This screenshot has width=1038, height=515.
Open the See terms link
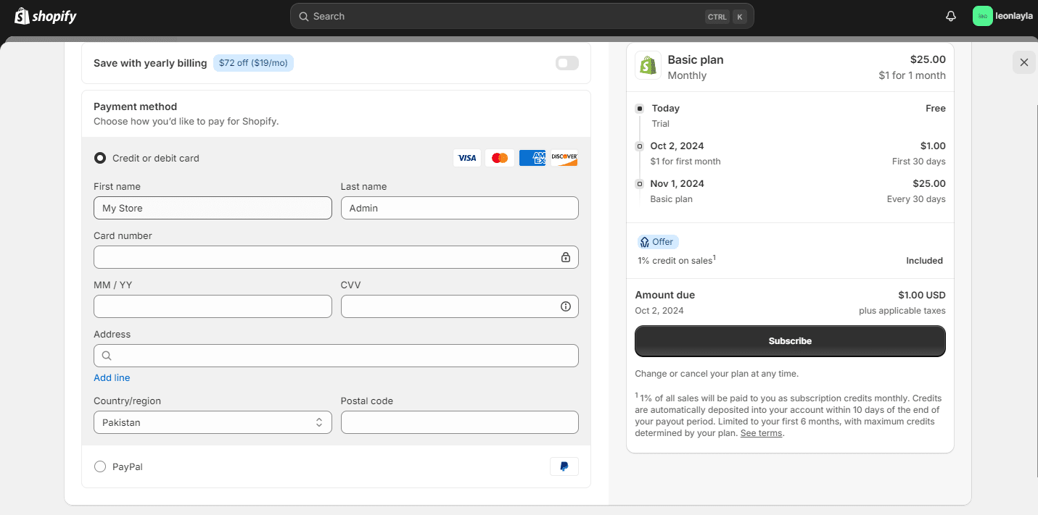760,432
